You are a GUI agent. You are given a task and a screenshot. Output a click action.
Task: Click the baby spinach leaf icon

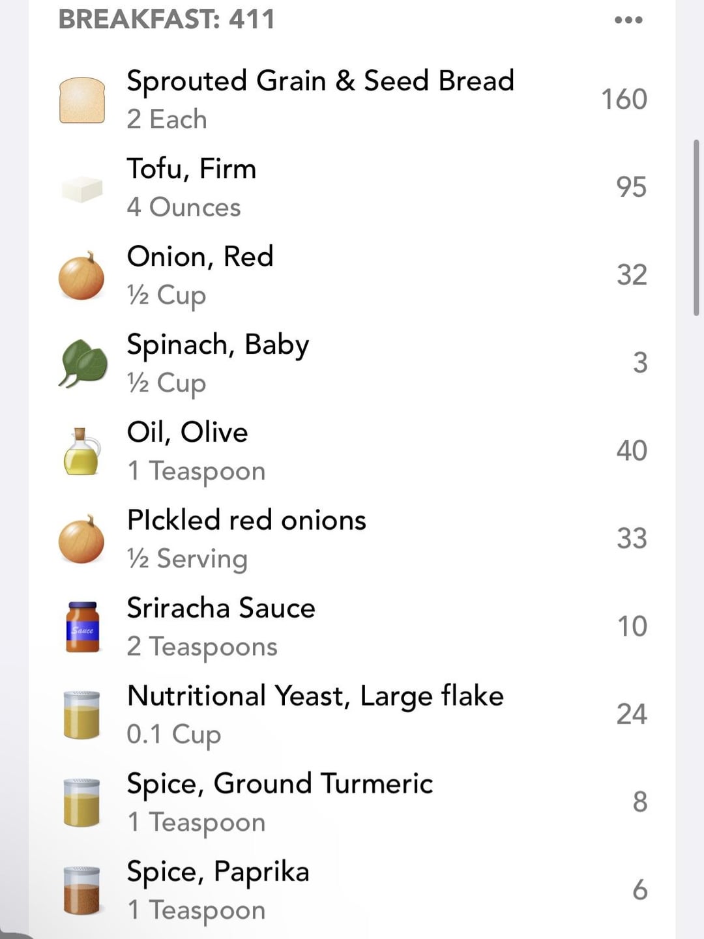click(x=83, y=364)
